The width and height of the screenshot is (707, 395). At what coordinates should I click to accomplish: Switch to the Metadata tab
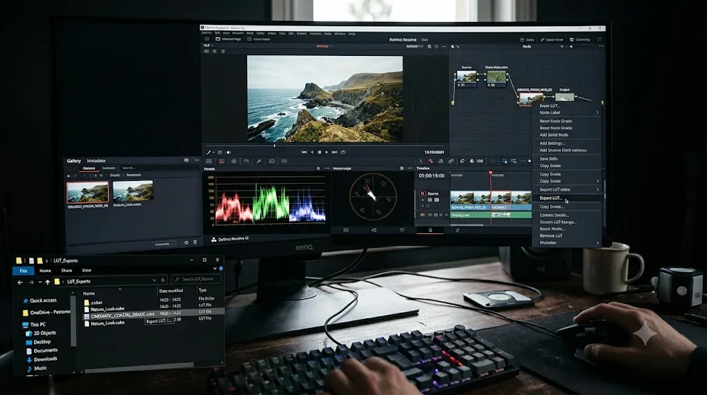pos(96,161)
